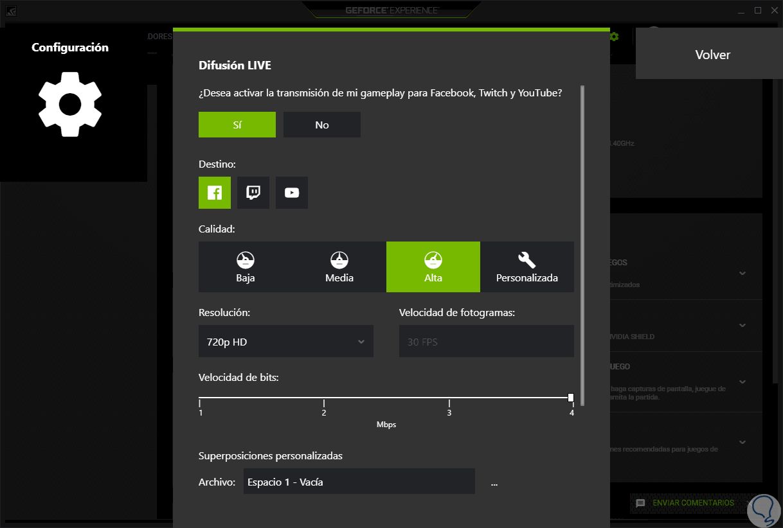Click the GeForce Experience title logo
Screen dimensions: 783x528
[x=392, y=10]
